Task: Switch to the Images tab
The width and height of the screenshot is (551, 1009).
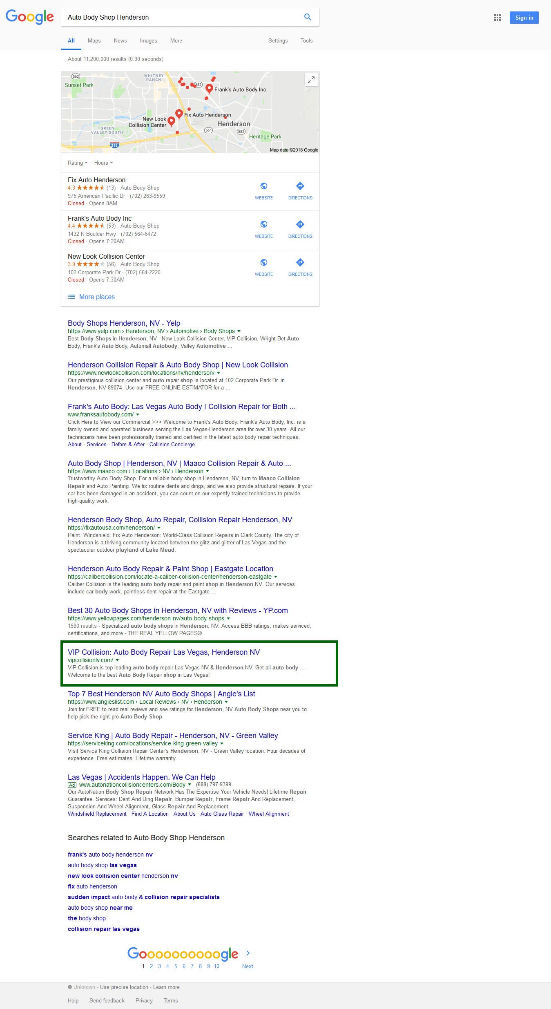Action: tap(148, 40)
